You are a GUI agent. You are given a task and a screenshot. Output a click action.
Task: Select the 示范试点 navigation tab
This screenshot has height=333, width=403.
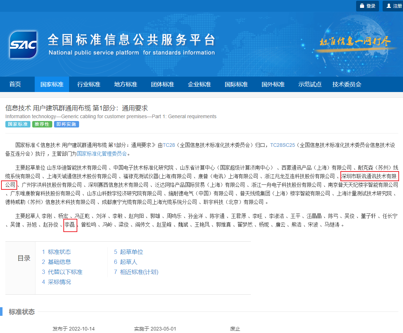click(x=310, y=85)
